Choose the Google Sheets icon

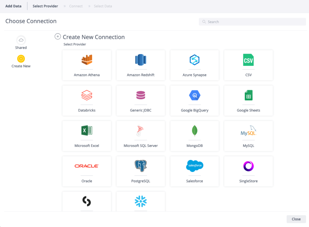[249, 95]
